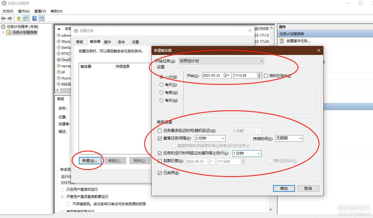Viewport: 373px width, 218px height.
Task: Click the show/hide action pane toolbar icon
Action: 41,18
